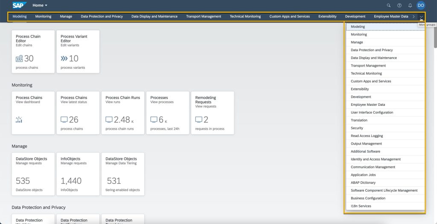Open the Development tab
Screen dimensions: 437x224
tap(355, 17)
